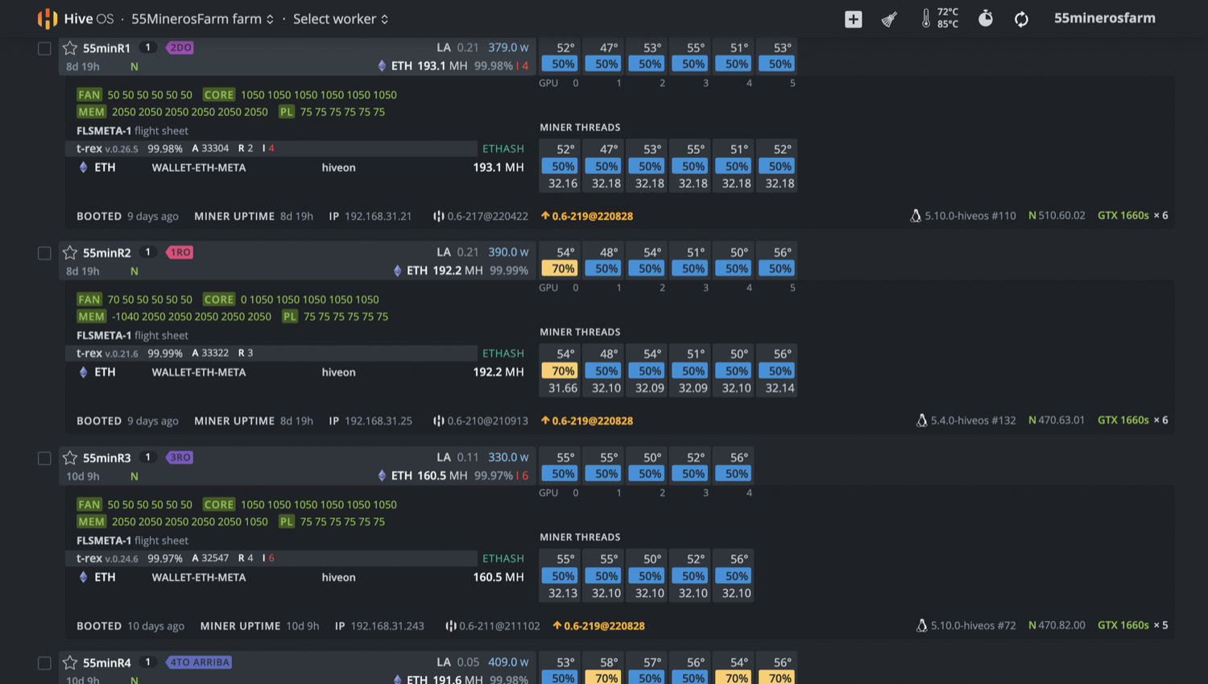Star the 55minR3 worker as favorite
Viewport: 1208px width, 684px height.
coord(70,458)
